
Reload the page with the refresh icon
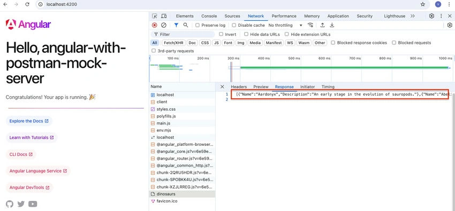27,4
